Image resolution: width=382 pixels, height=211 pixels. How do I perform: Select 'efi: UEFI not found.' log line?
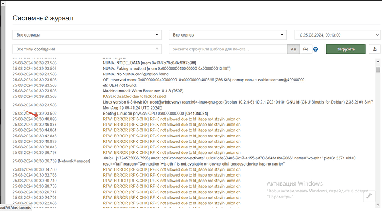click(120, 85)
